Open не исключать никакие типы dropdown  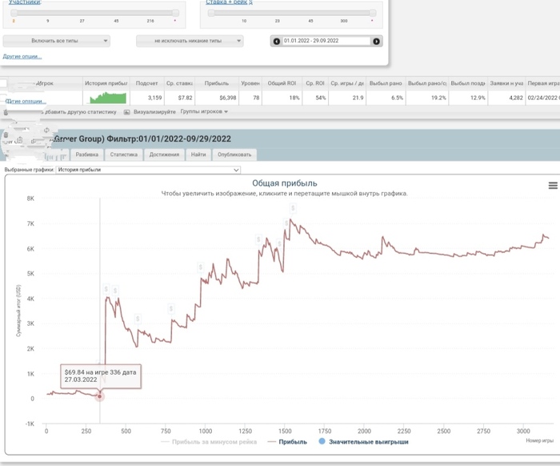(190, 41)
